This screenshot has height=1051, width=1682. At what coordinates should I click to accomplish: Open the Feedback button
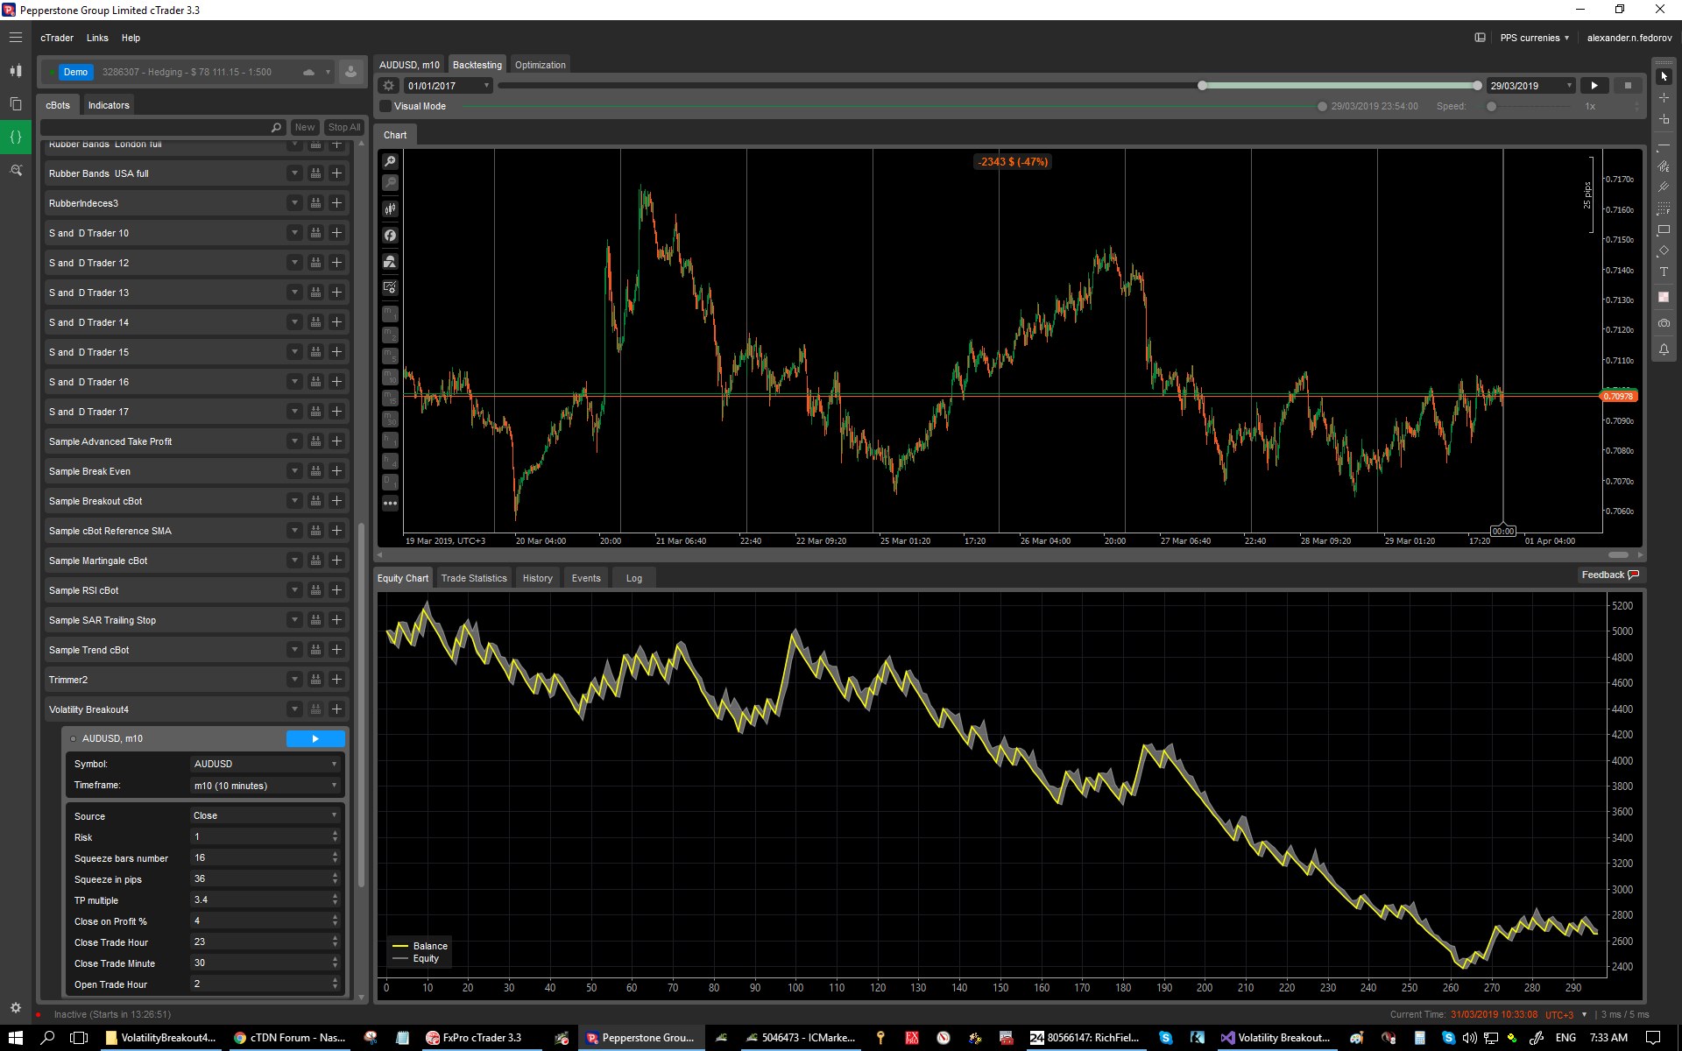tap(1610, 575)
